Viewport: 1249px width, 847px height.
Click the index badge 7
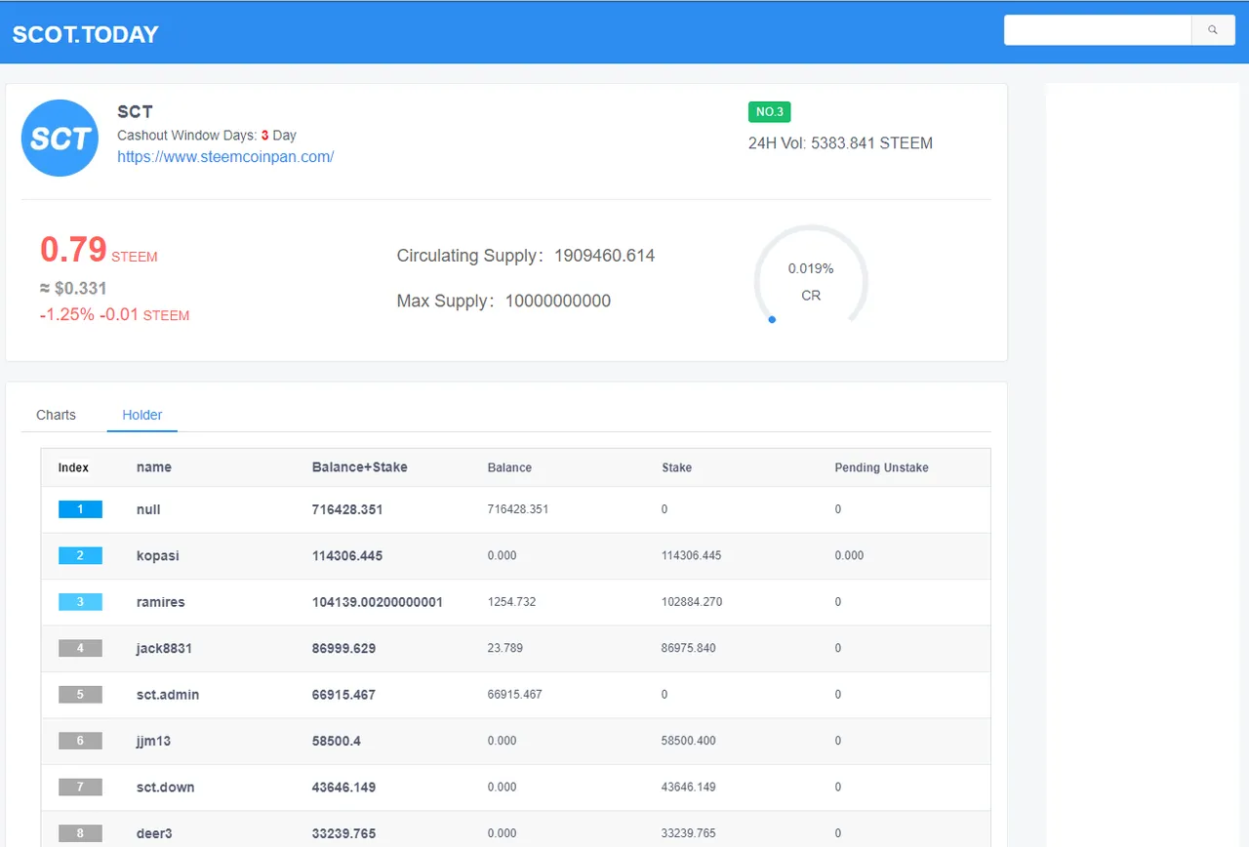click(80, 786)
